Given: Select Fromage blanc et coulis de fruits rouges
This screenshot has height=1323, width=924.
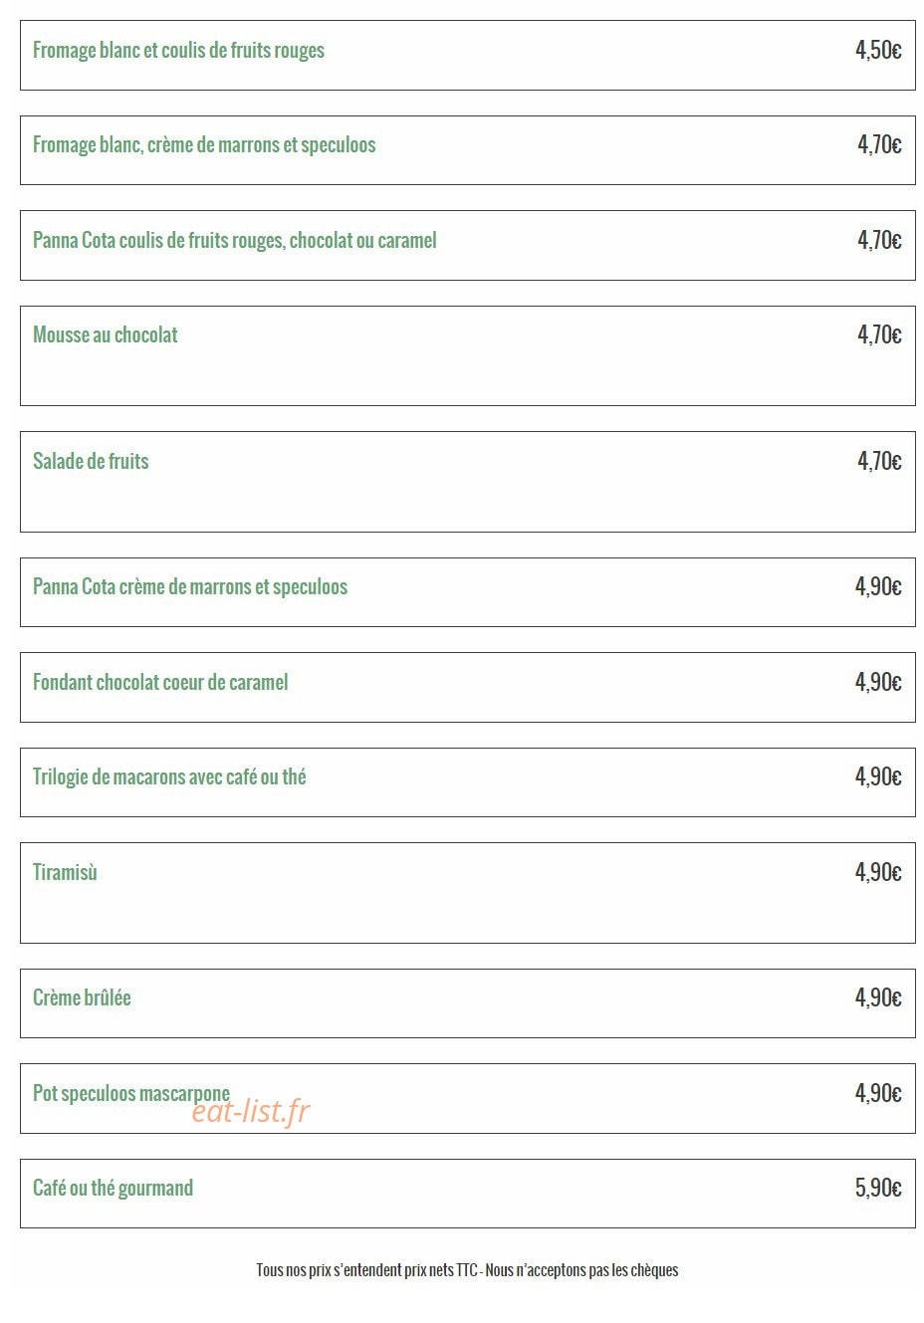Looking at the screenshot, I should [467, 55].
